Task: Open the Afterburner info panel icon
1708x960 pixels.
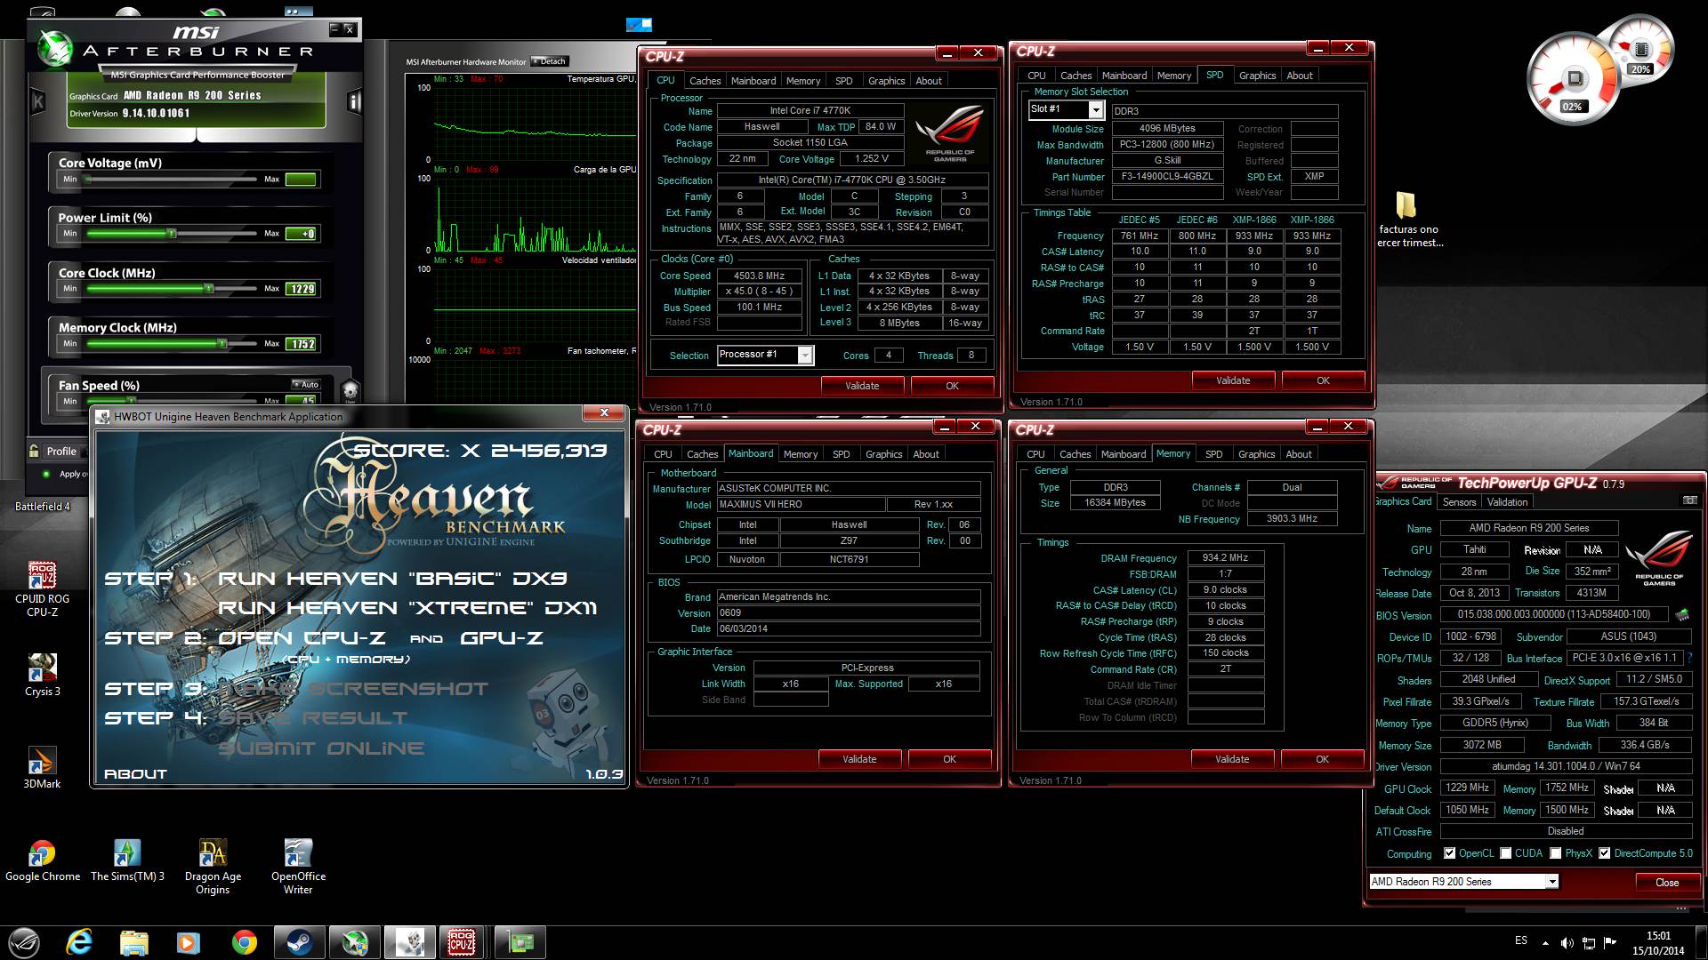Action: coord(354,100)
